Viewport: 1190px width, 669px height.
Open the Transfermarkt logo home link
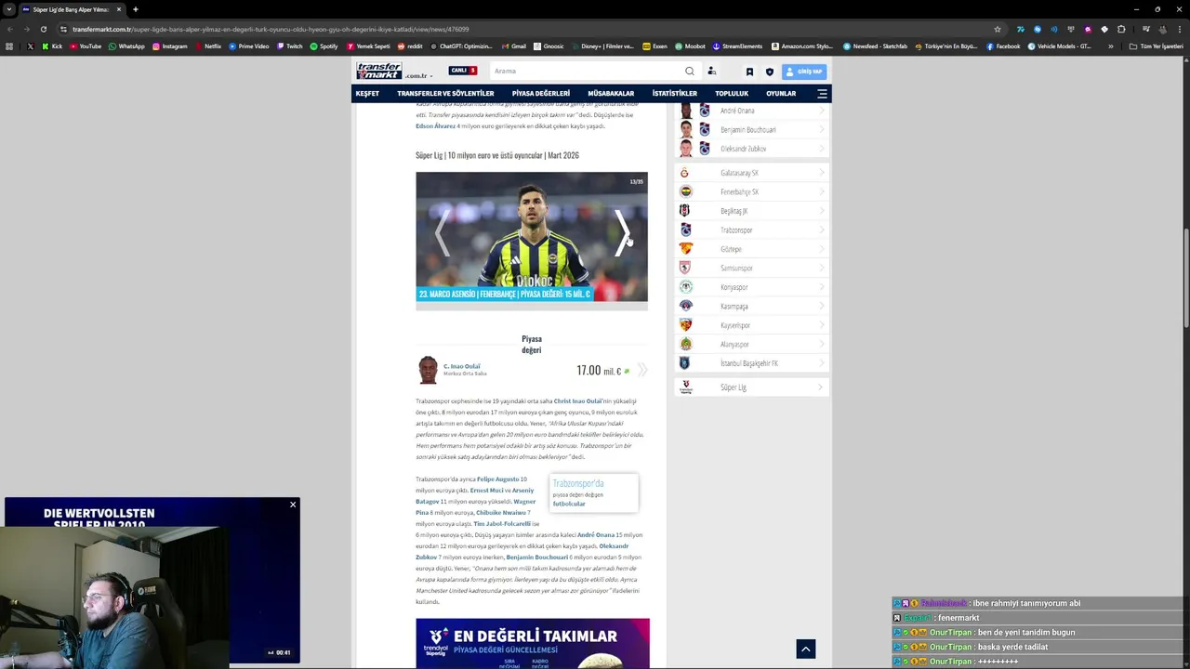pos(379,71)
